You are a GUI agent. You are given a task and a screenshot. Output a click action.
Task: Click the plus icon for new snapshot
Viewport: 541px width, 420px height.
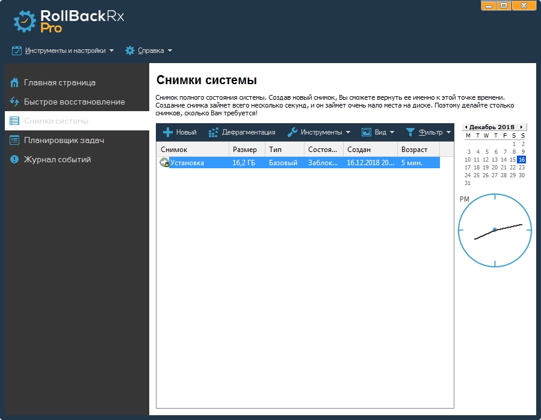click(168, 132)
